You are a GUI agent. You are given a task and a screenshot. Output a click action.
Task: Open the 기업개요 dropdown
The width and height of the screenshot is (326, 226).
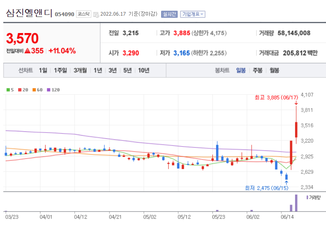pos(193,14)
